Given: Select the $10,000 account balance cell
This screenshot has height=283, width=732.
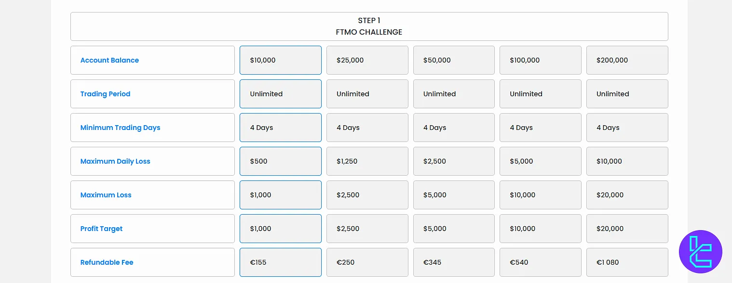Looking at the screenshot, I should (280, 60).
